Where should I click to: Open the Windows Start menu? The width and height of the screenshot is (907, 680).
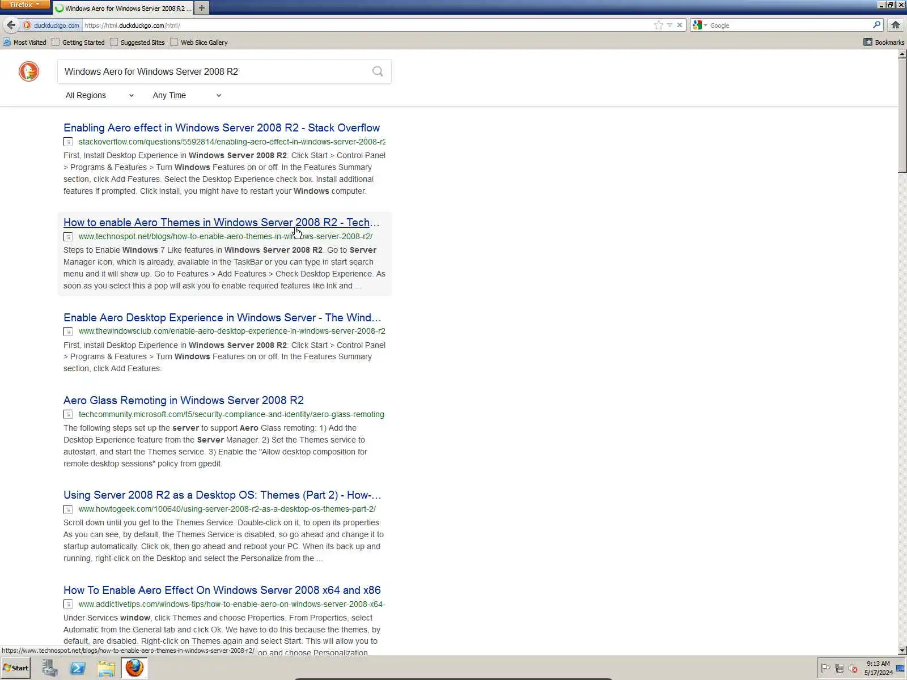pyautogui.click(x=15, y=668)
